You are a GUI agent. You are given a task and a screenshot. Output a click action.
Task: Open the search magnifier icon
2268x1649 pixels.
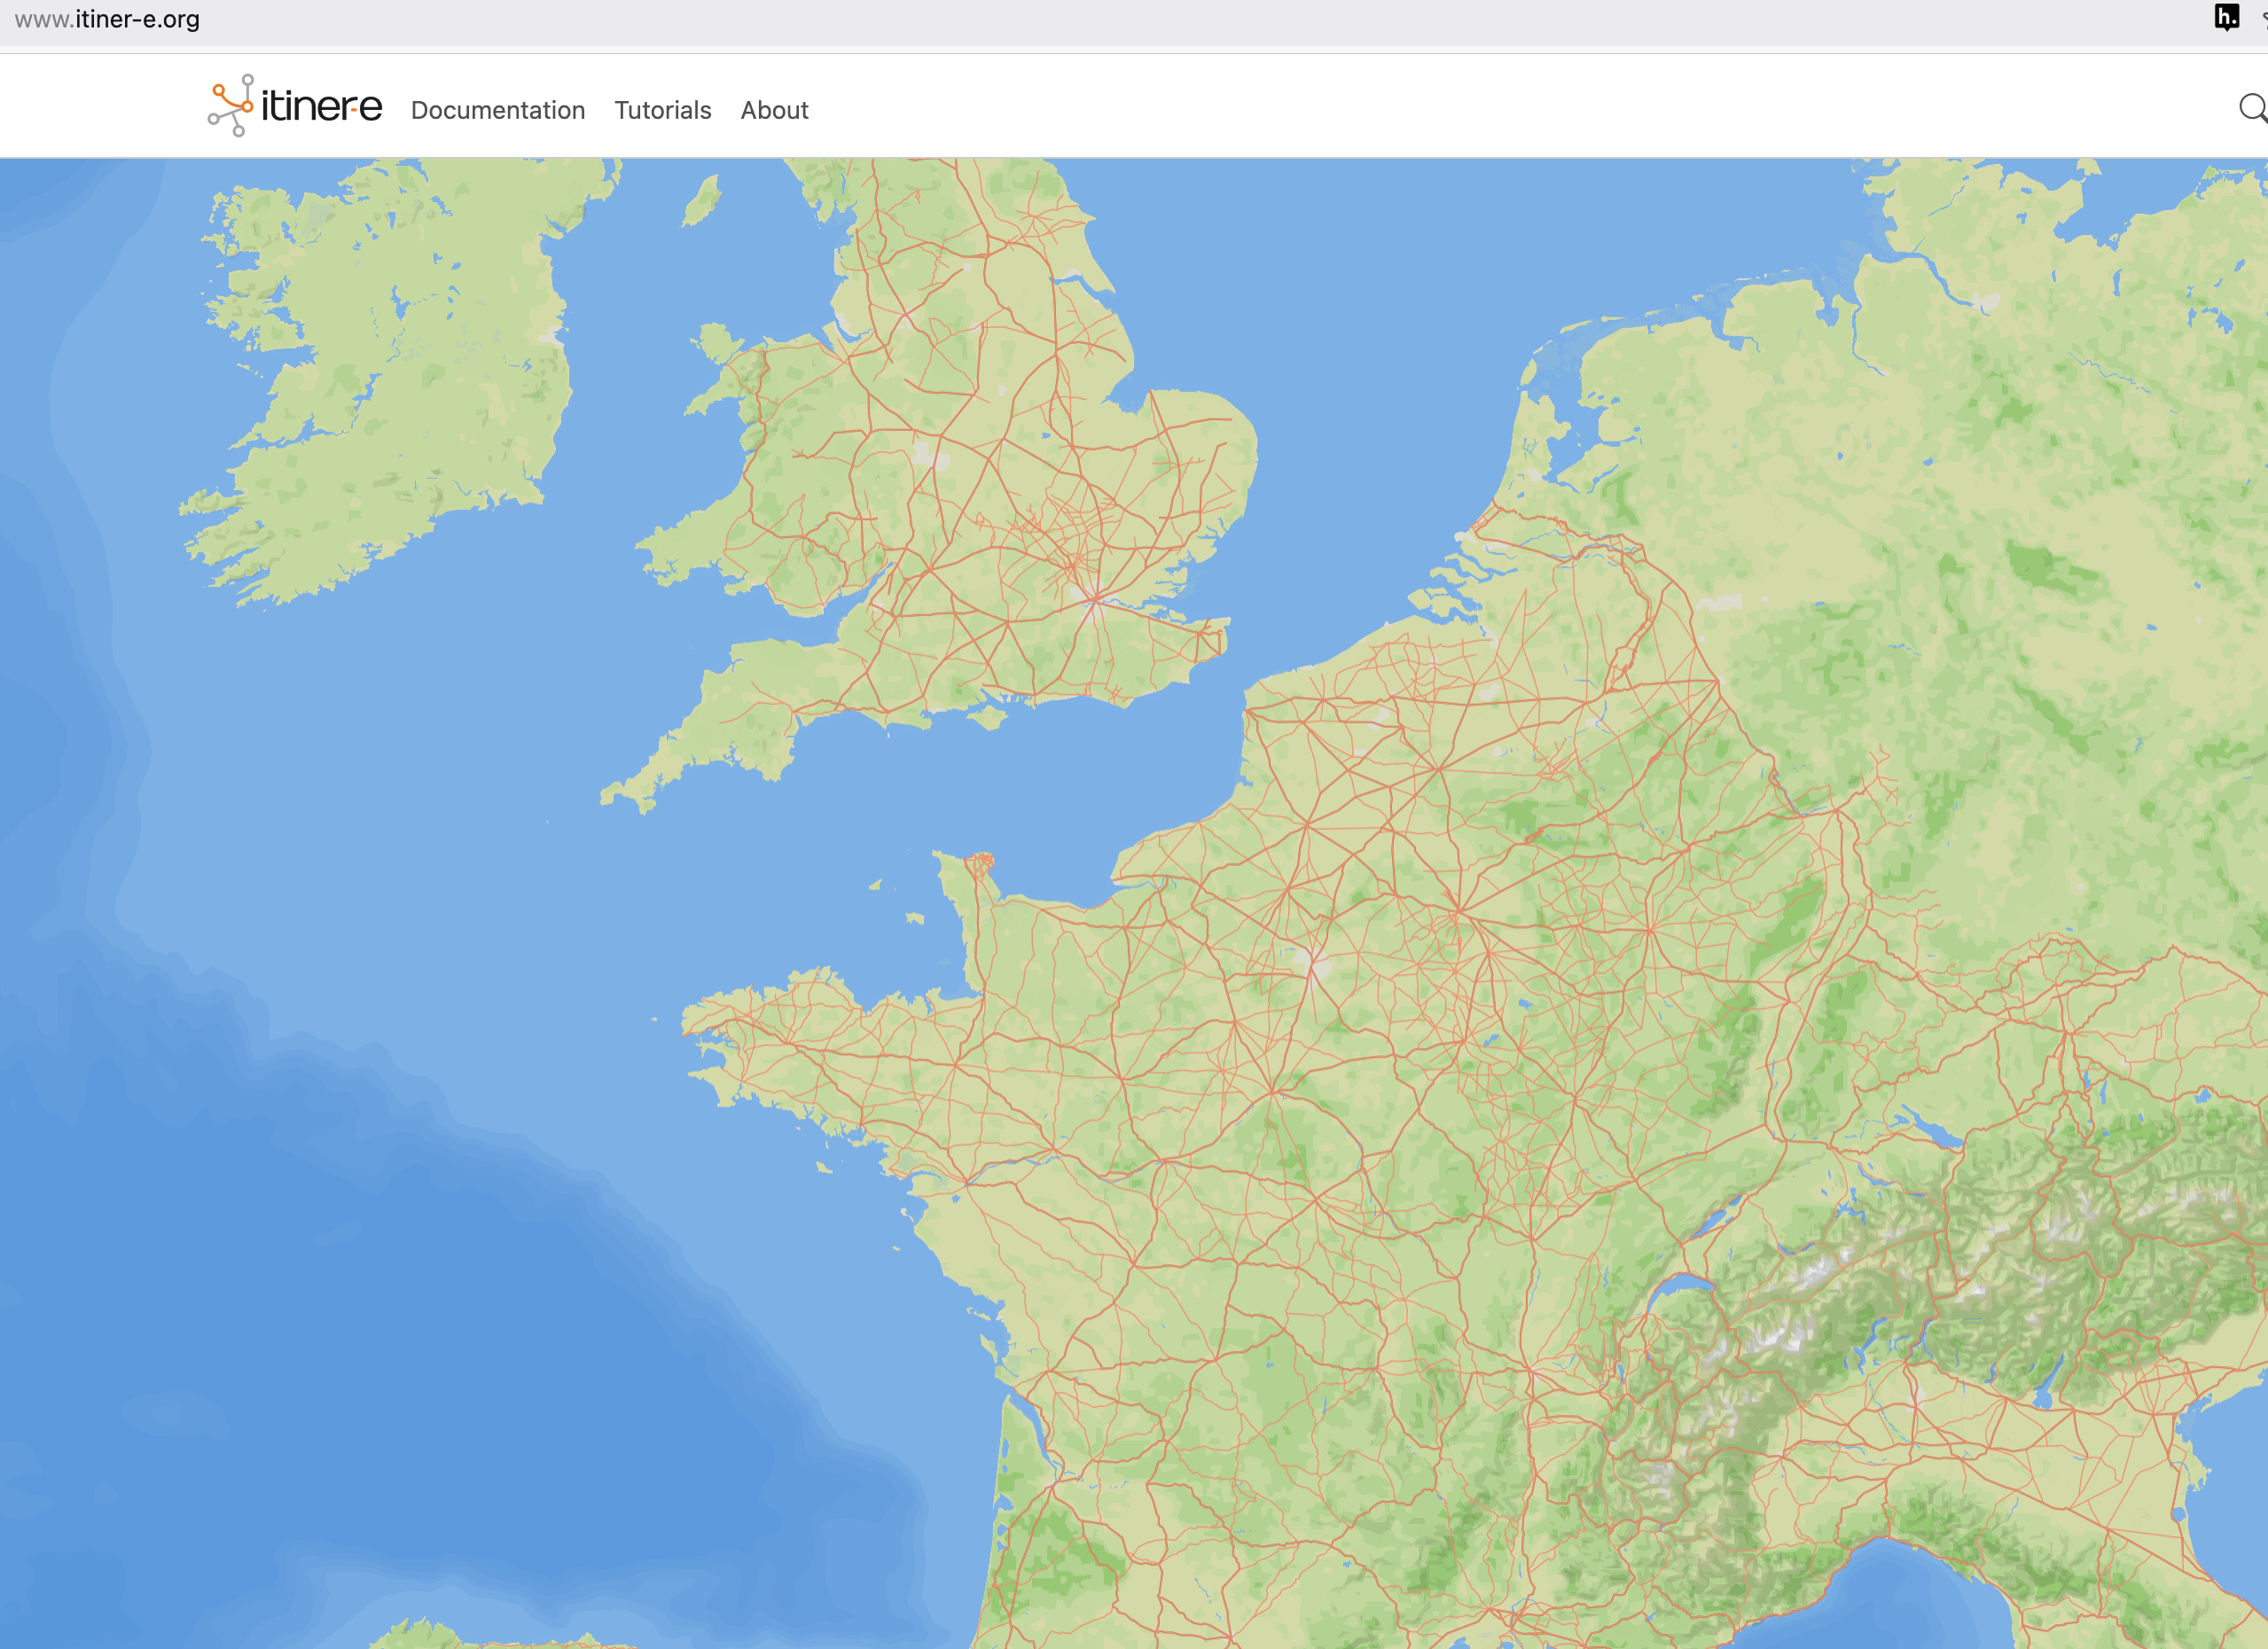[x=2251, y=108]
